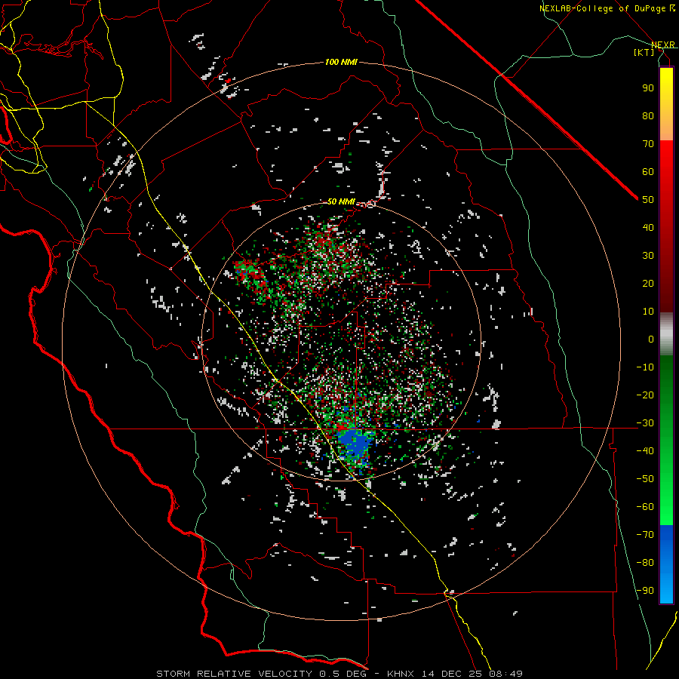Image resolution: width=679 pixels, height=679 pixels.
Task: Click the 70 value on the velocity scale
Action: point(648,144)
